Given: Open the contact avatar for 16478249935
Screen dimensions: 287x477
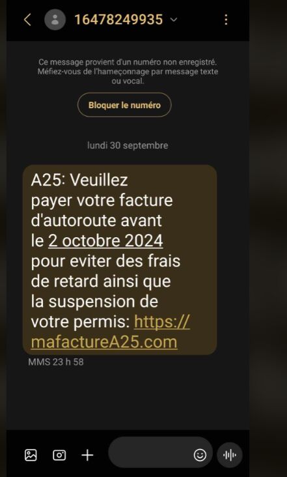Looking at the screenshot, I should point(55,20).
